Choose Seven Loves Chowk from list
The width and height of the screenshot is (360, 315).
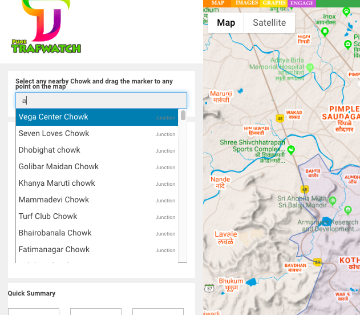[97, 134]
